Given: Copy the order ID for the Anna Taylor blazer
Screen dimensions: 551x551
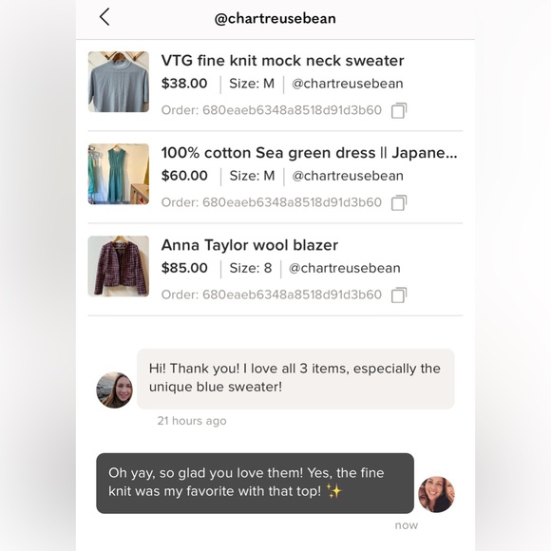Looking at the screenshot, I should coord(399,294).
